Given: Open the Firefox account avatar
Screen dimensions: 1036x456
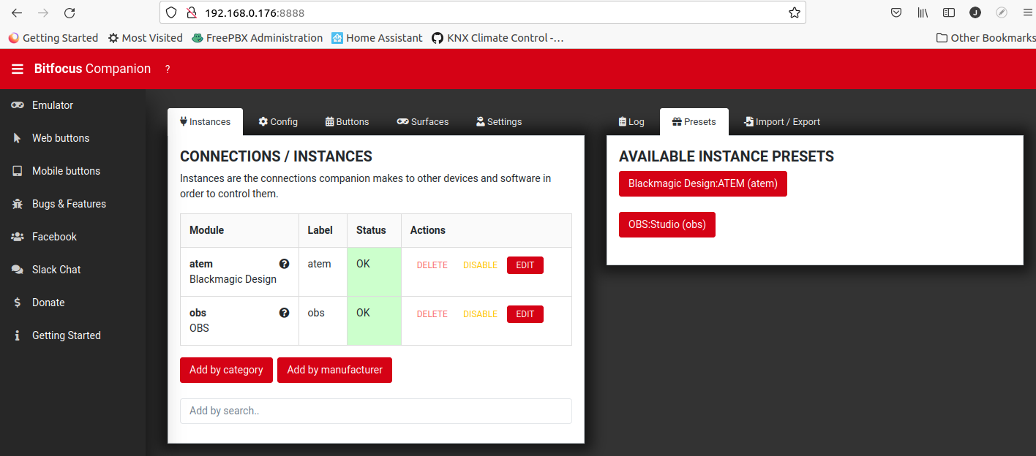Looking at the screenshot, I should [x=975, y=12].
